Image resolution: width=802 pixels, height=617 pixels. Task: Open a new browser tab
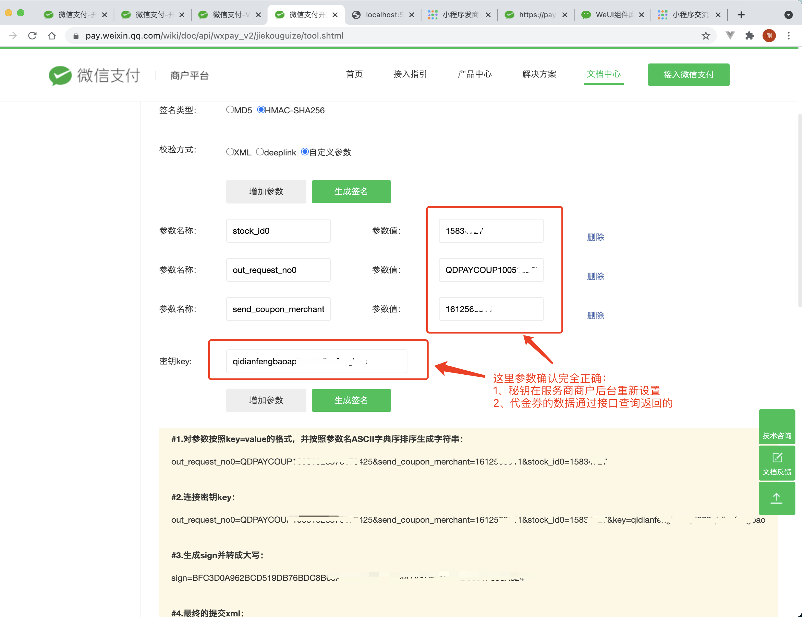[x=741, y=15]
